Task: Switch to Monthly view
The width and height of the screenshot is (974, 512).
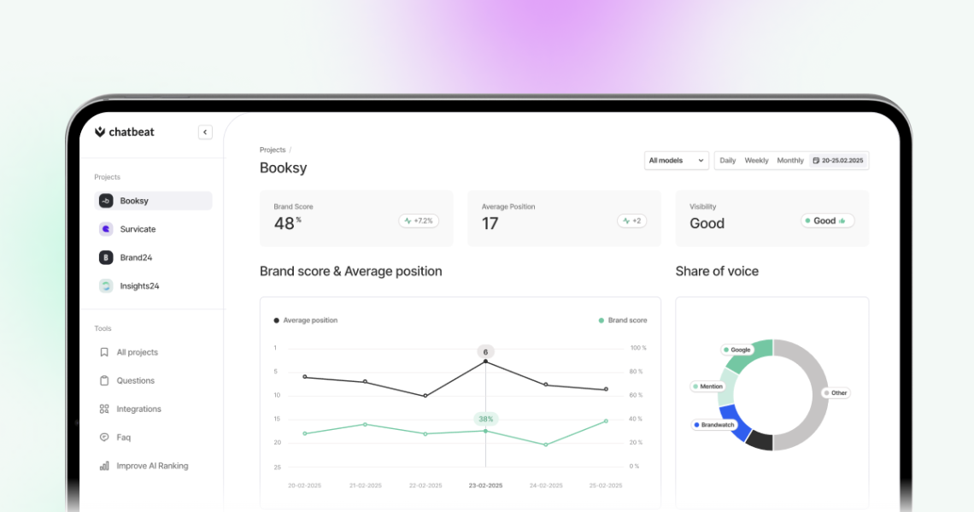Action: 790,161
